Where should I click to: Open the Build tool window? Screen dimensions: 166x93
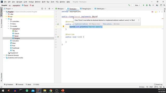(x=28, y=84)
